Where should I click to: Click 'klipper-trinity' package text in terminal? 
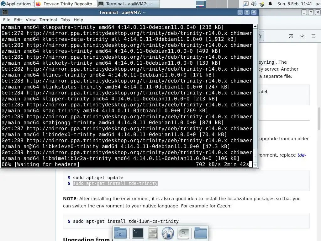point(66,99)
